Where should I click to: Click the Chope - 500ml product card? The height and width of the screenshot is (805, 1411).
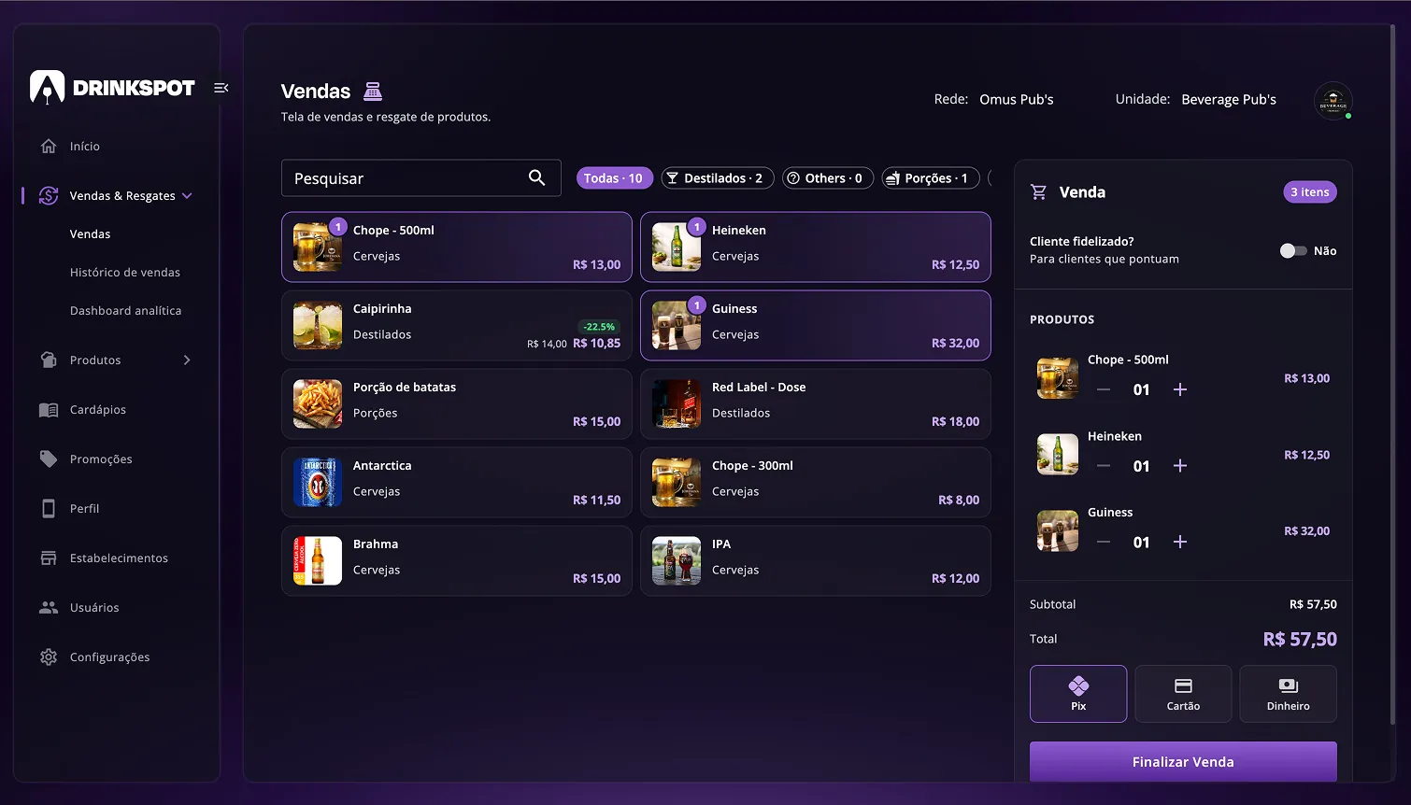[457, 247]
